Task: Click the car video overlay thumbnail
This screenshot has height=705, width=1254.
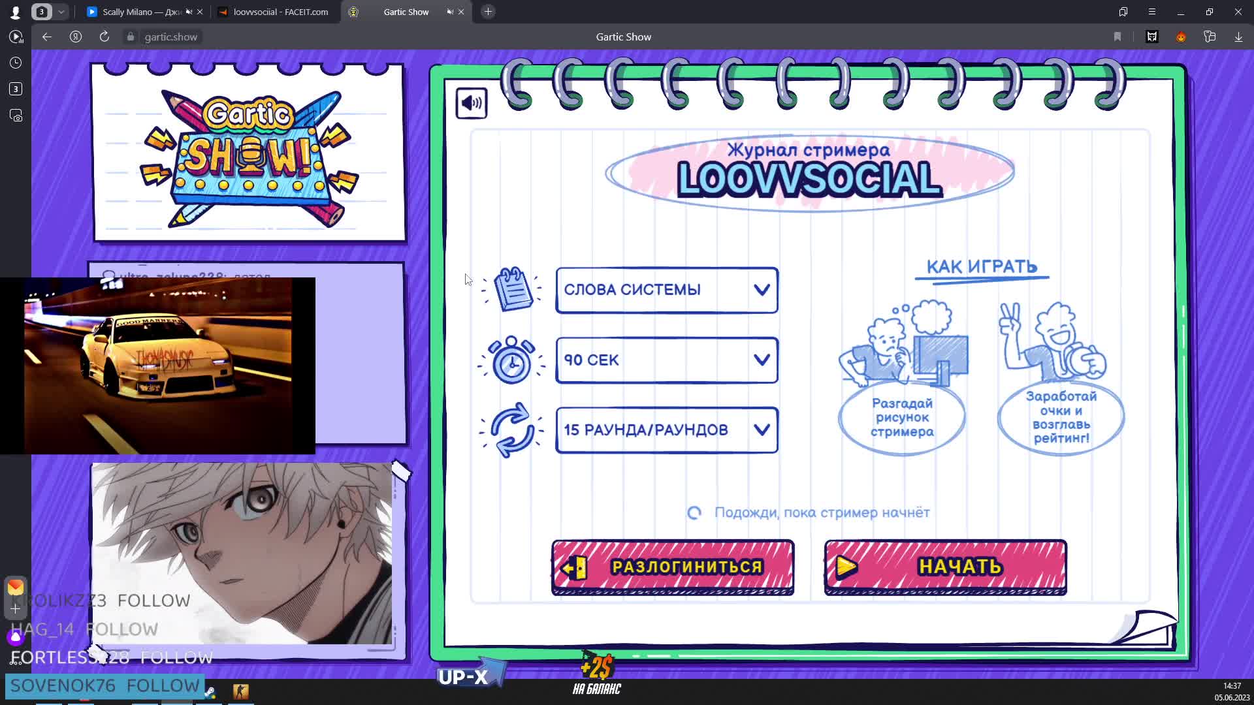Action: 157,366
